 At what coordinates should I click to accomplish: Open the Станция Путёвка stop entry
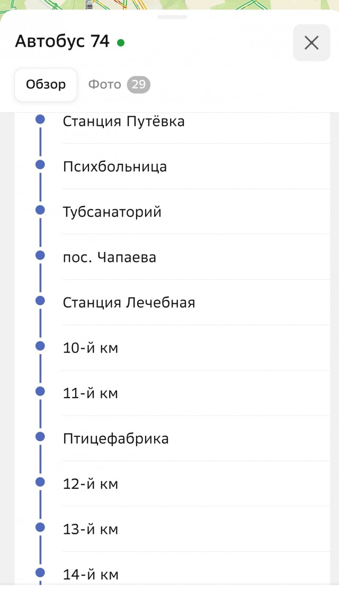pos(124,121)
